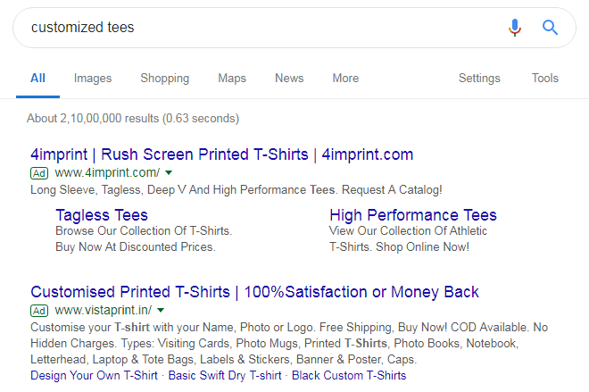Screen dimensions: 589x392
Task: Open the News tab
Action: (289, 79)
